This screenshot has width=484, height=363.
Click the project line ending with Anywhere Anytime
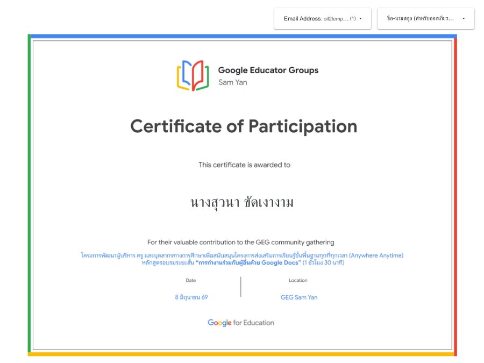tap(242, 255)
